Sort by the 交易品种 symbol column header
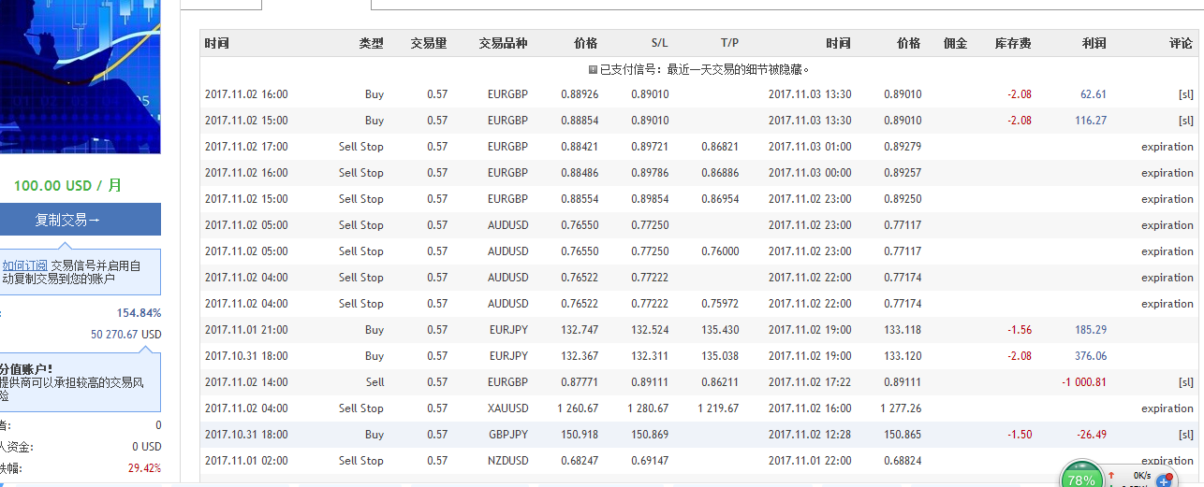 503,43
